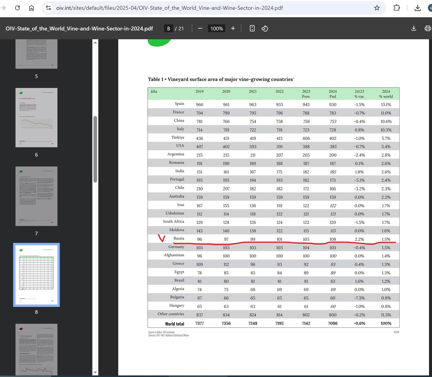Select the Türkiye row label
Image resolution: width=432 pixels, height=377 pixels.
(x=177, y=137)
